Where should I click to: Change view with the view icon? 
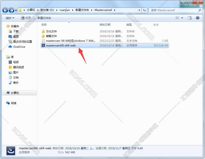[177, 18]
